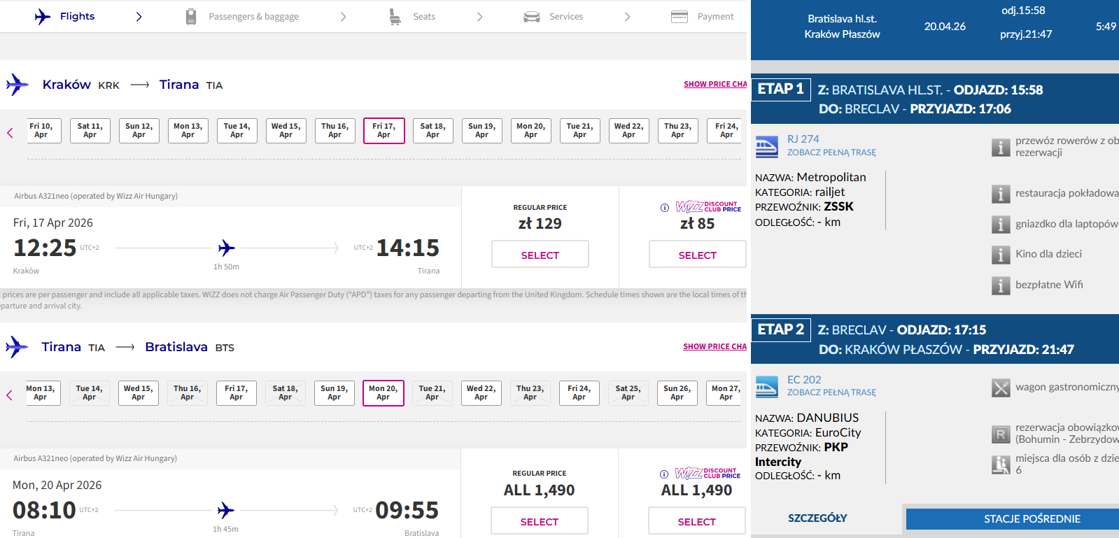View full route of EC 202

pos(831,392)
